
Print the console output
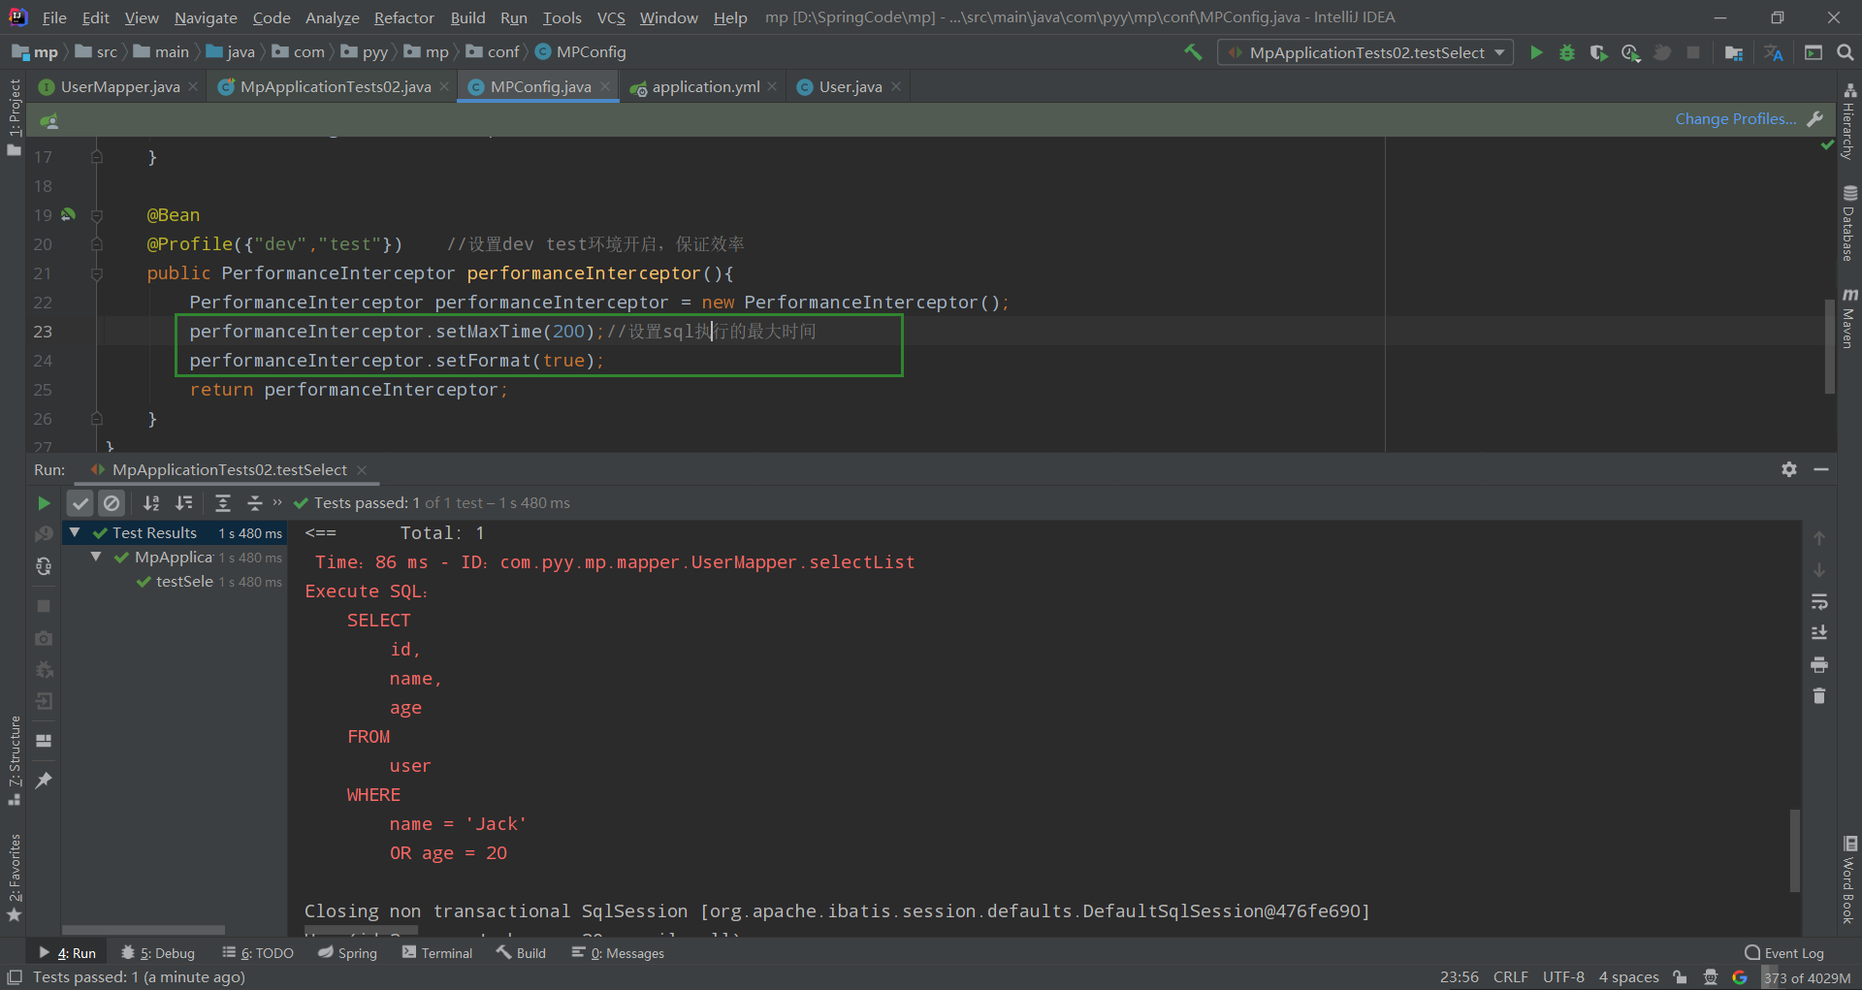[1819, 665]
